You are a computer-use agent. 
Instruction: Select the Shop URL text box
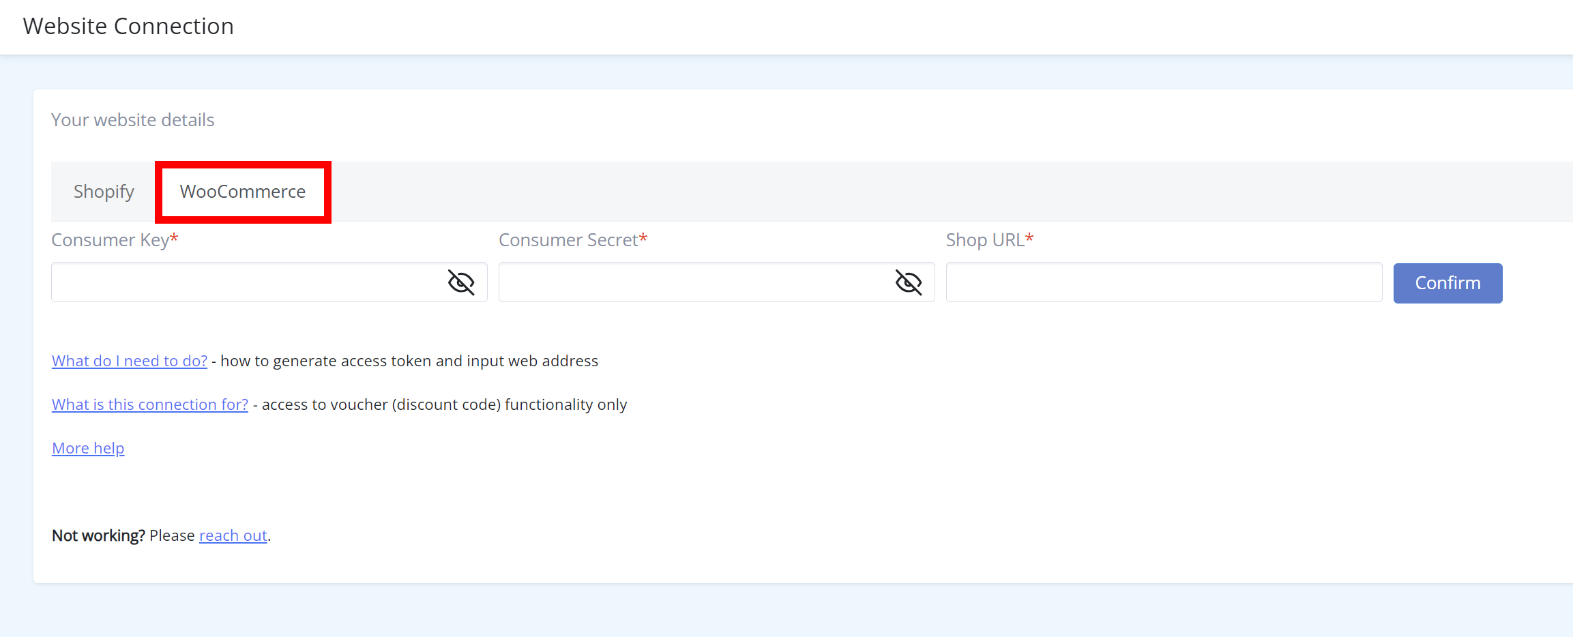click(1164, 282)
